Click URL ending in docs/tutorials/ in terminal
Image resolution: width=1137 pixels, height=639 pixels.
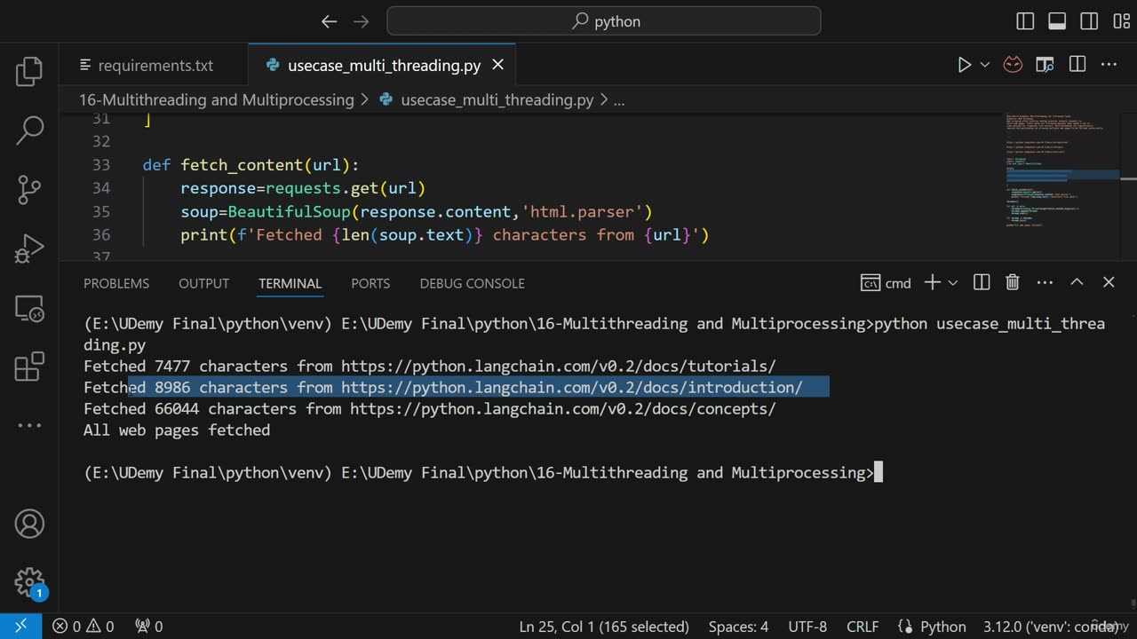558,367
